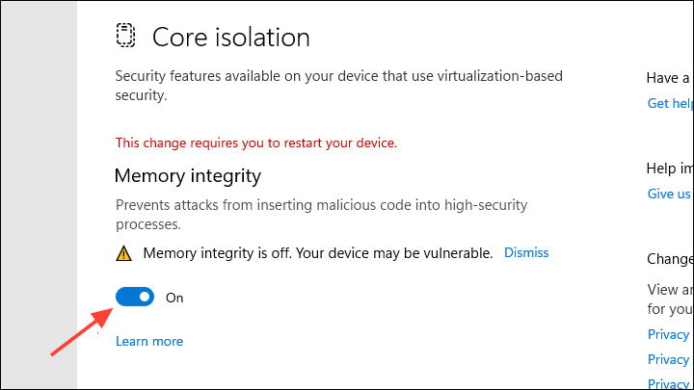This screenshot has height=390, width=694.
Task: Click the "Help im" sidebar heading
Action: click(669, 169)
